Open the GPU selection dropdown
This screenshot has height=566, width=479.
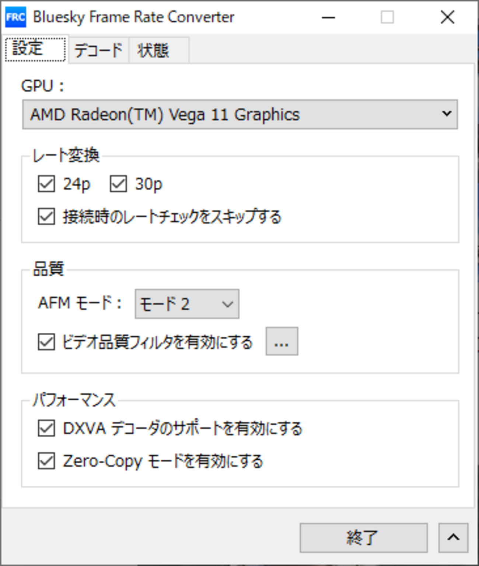(x=239, y=114)
